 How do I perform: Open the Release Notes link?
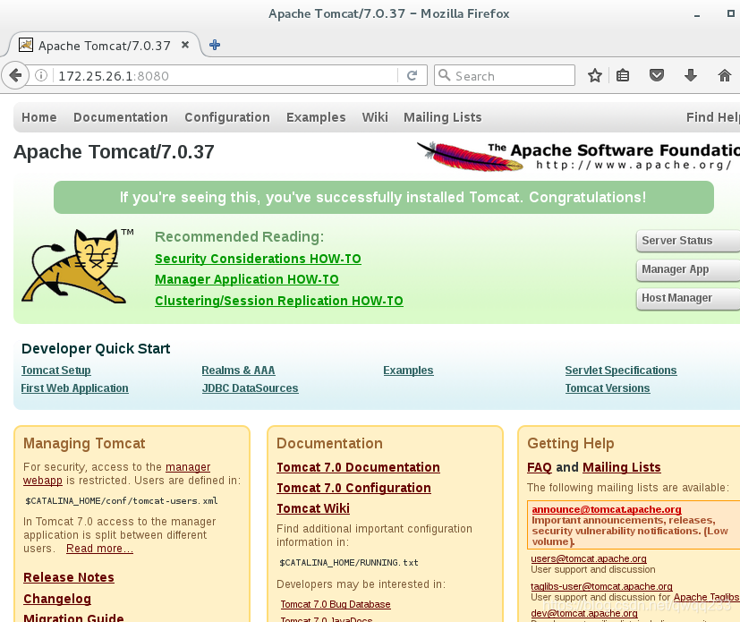(x=69, y=577)
